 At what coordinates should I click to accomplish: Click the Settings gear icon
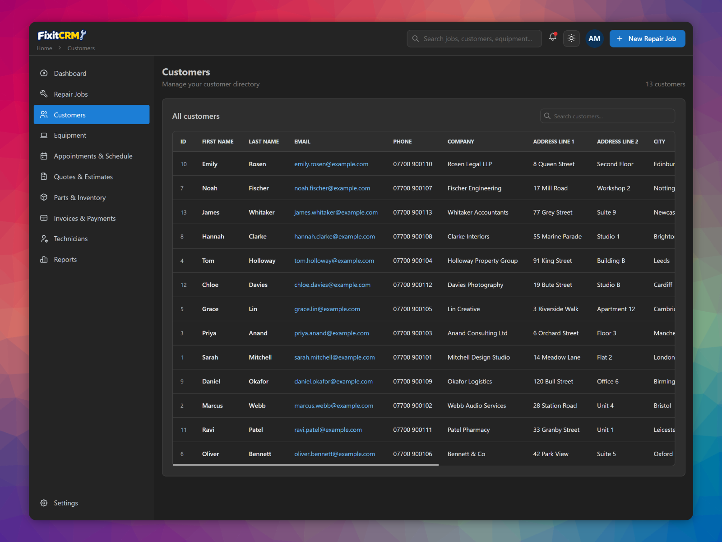(x=44, y=503)
